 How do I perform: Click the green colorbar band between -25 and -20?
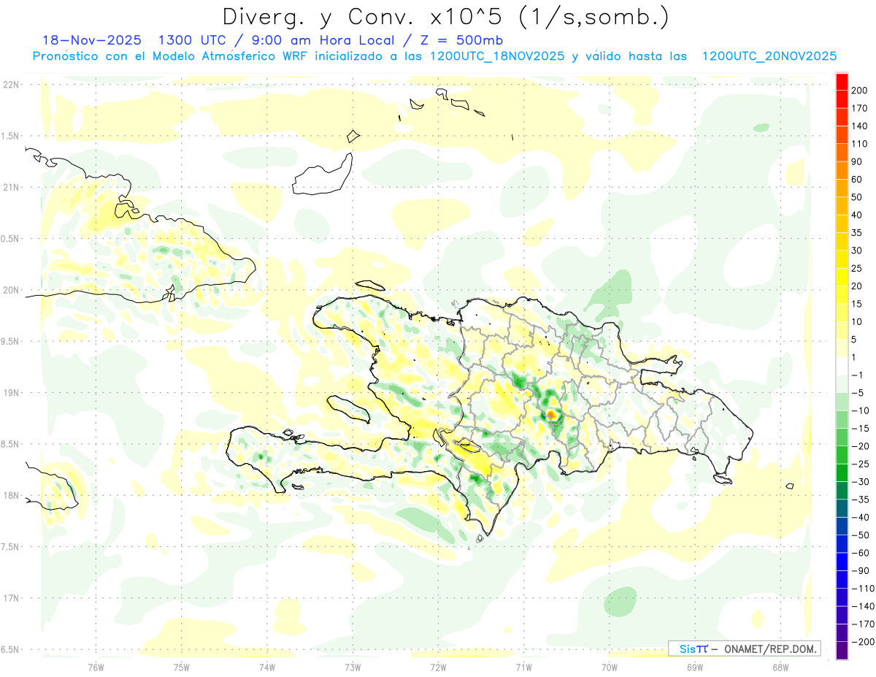[x=842, y=455]
